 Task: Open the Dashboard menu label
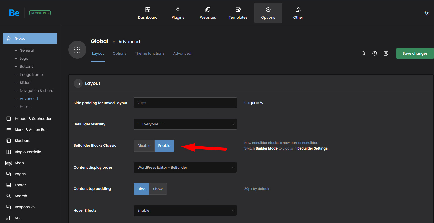148,17
